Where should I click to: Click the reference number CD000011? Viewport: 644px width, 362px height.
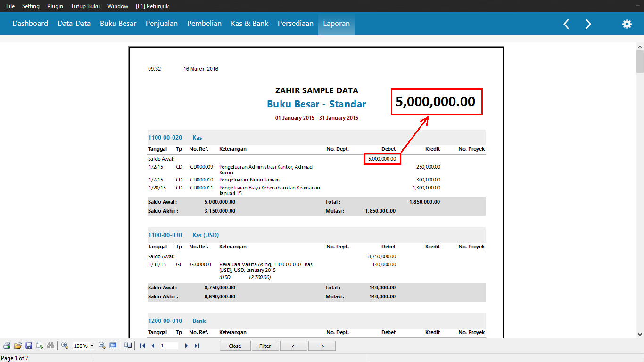coord(202,188)
